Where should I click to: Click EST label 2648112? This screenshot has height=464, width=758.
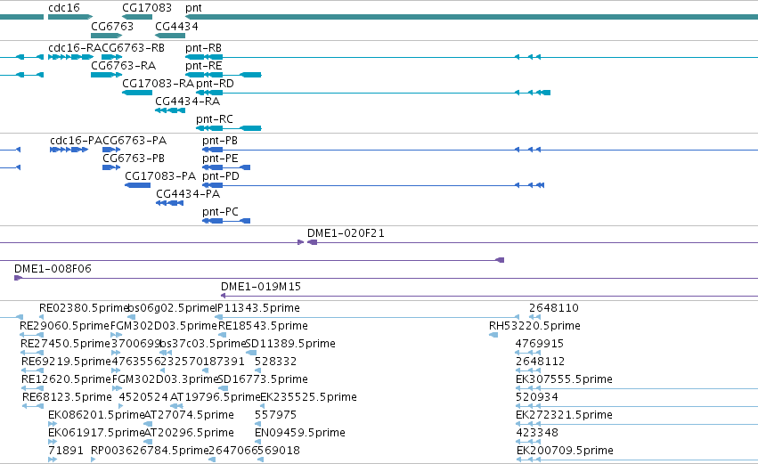click(x=540, y=362)
